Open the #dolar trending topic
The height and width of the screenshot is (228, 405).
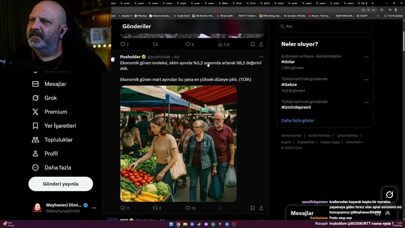(288, 62)
